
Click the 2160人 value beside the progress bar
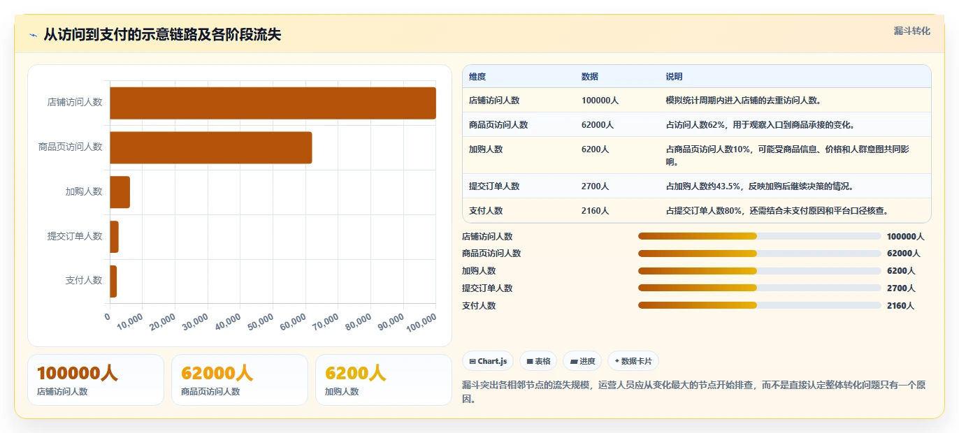tap(900, 306)
